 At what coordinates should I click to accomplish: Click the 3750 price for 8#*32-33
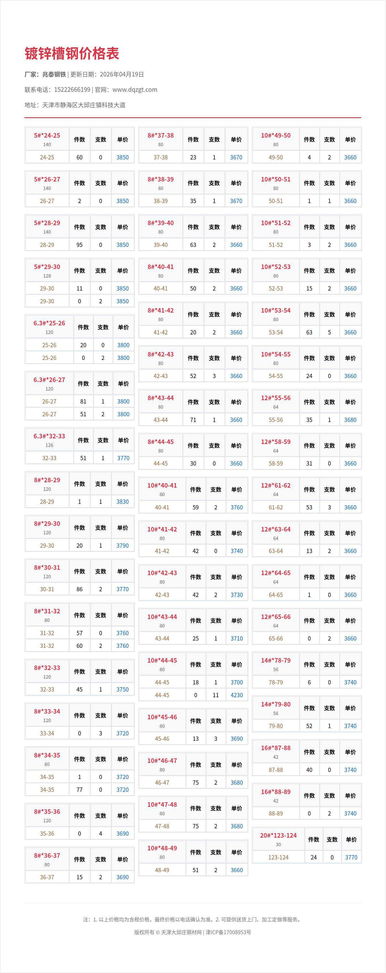(122, 689)
